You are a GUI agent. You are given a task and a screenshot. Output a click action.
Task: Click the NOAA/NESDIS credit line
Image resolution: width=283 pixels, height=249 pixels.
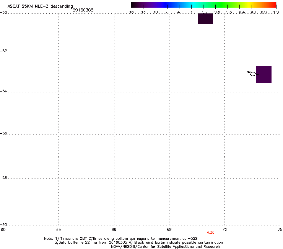tap(165, 246)
